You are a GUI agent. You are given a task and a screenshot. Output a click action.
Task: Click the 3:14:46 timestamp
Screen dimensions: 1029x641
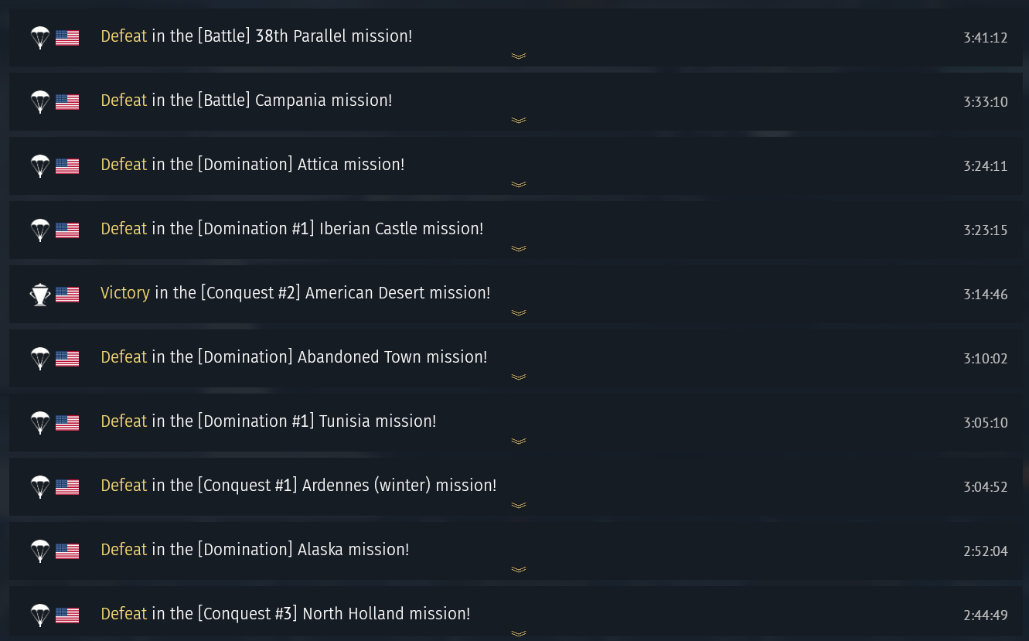(985, 295)
